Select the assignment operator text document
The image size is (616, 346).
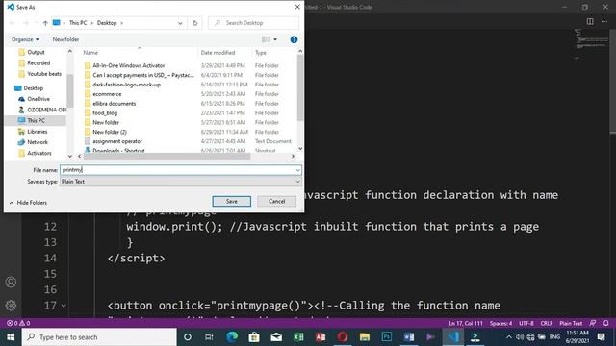(x=117, y=141)
